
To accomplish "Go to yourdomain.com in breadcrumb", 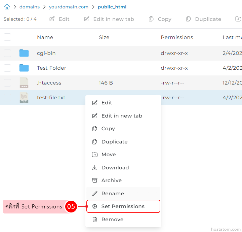I will coord(69,7).
